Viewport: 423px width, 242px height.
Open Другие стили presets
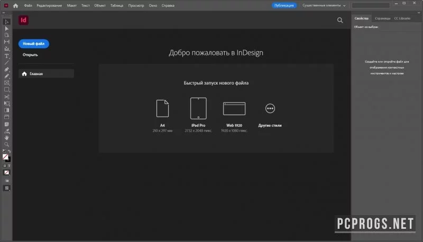(x=270, y=115)
